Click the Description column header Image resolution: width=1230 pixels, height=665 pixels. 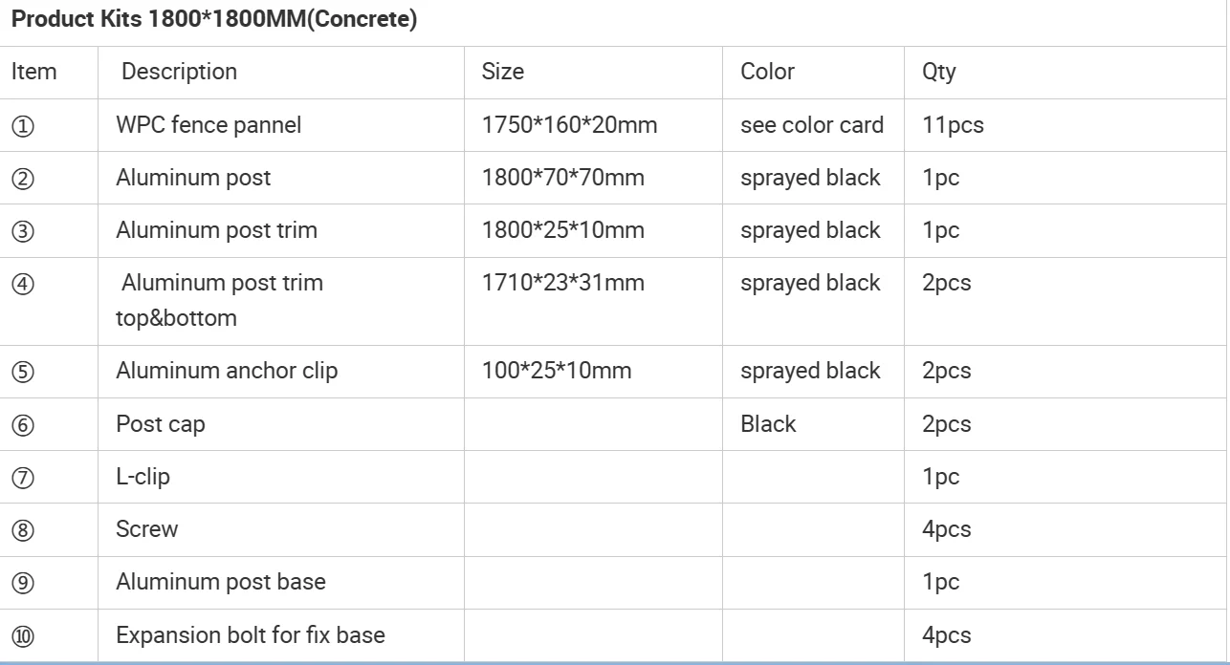[x=179, y=72]
